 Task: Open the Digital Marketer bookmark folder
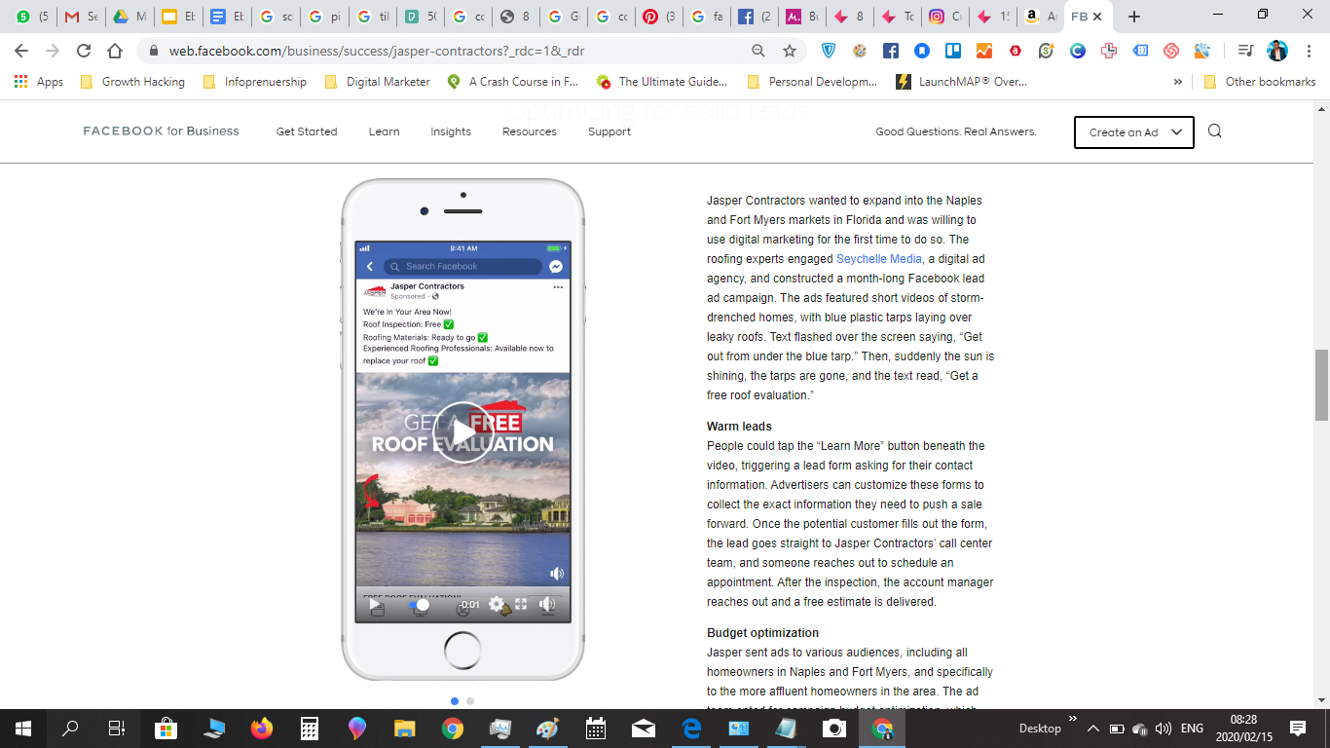pyautogui.click(x=377, y=82)
